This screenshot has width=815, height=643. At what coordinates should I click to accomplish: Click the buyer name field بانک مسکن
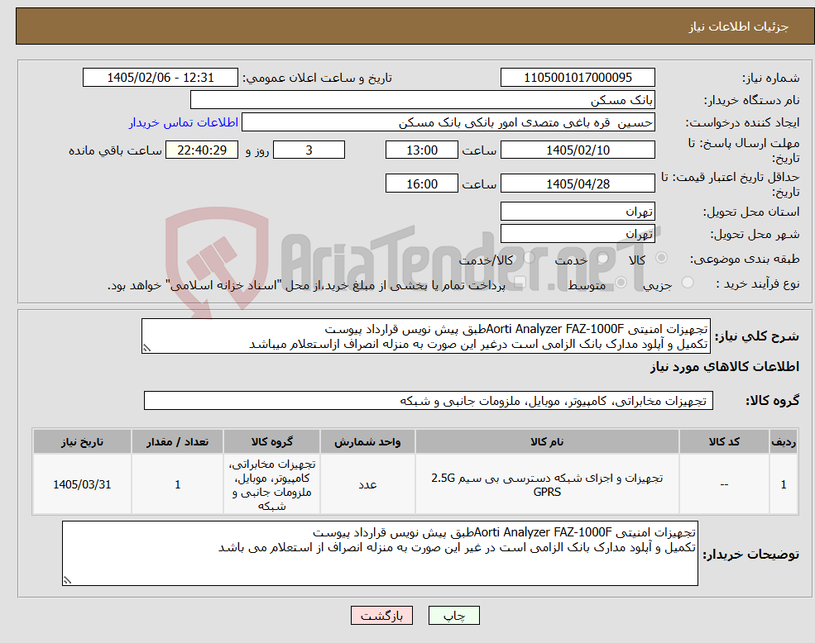point(423,100)
